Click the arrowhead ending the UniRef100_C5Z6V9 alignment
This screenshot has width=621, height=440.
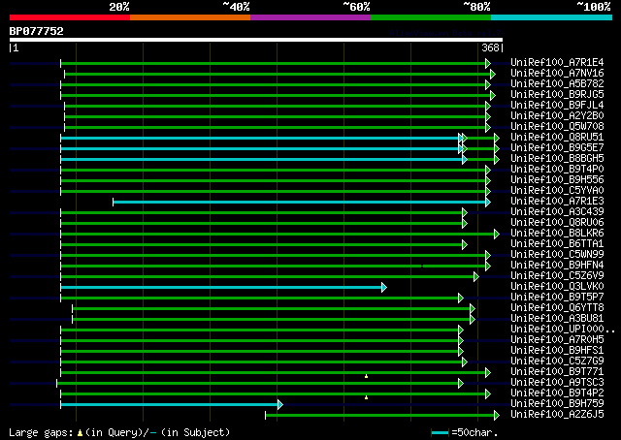pos(476,277)
